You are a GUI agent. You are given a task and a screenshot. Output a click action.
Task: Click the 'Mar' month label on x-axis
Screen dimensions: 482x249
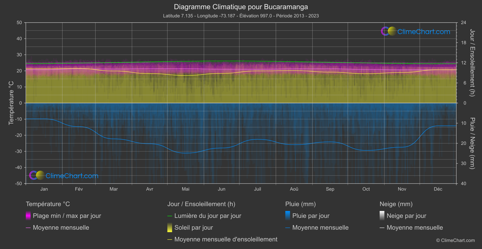point(114,189)
